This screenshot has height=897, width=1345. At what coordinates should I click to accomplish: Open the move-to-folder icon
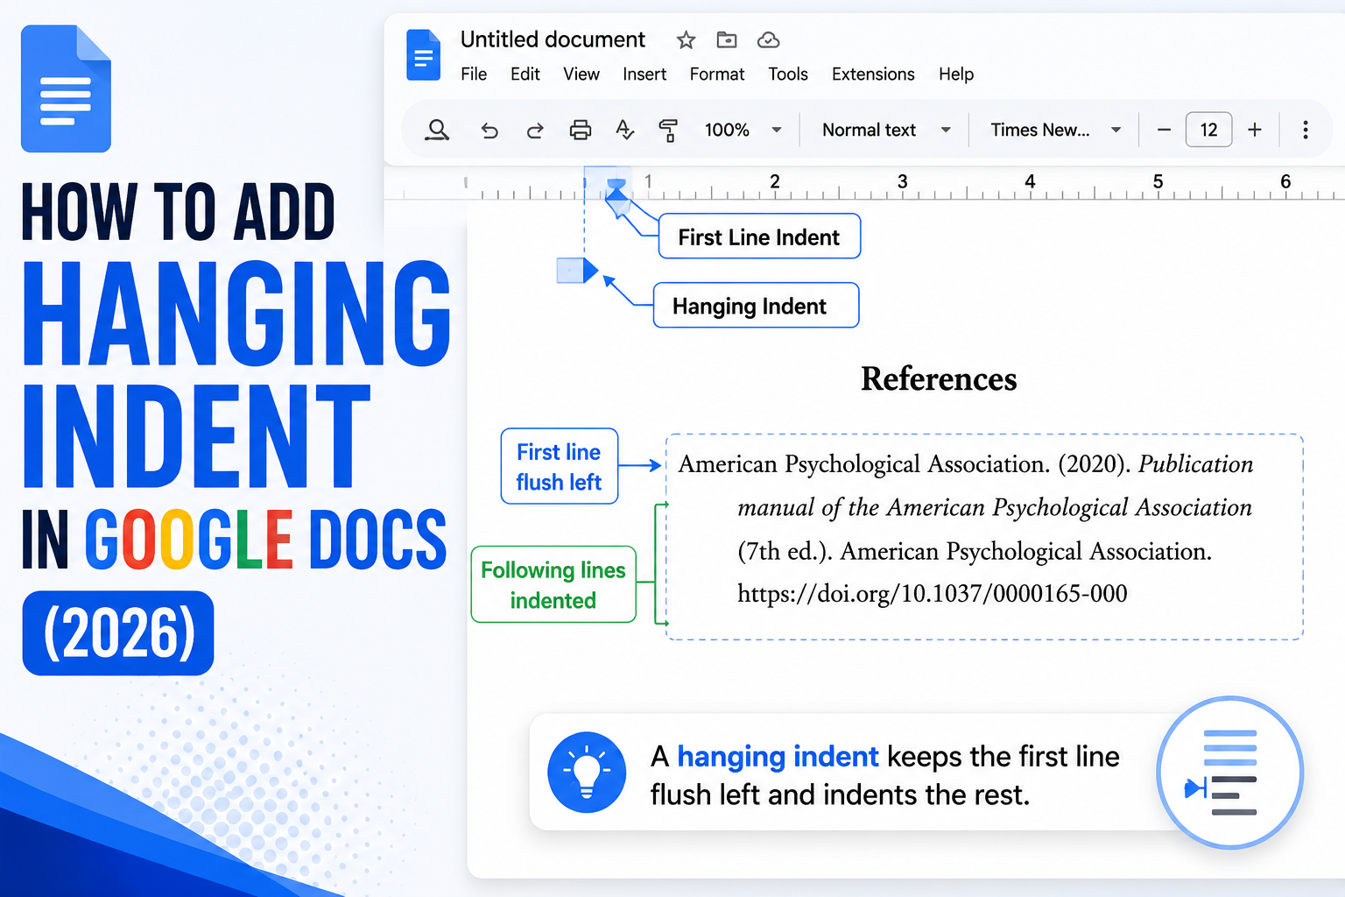point(727,40)
